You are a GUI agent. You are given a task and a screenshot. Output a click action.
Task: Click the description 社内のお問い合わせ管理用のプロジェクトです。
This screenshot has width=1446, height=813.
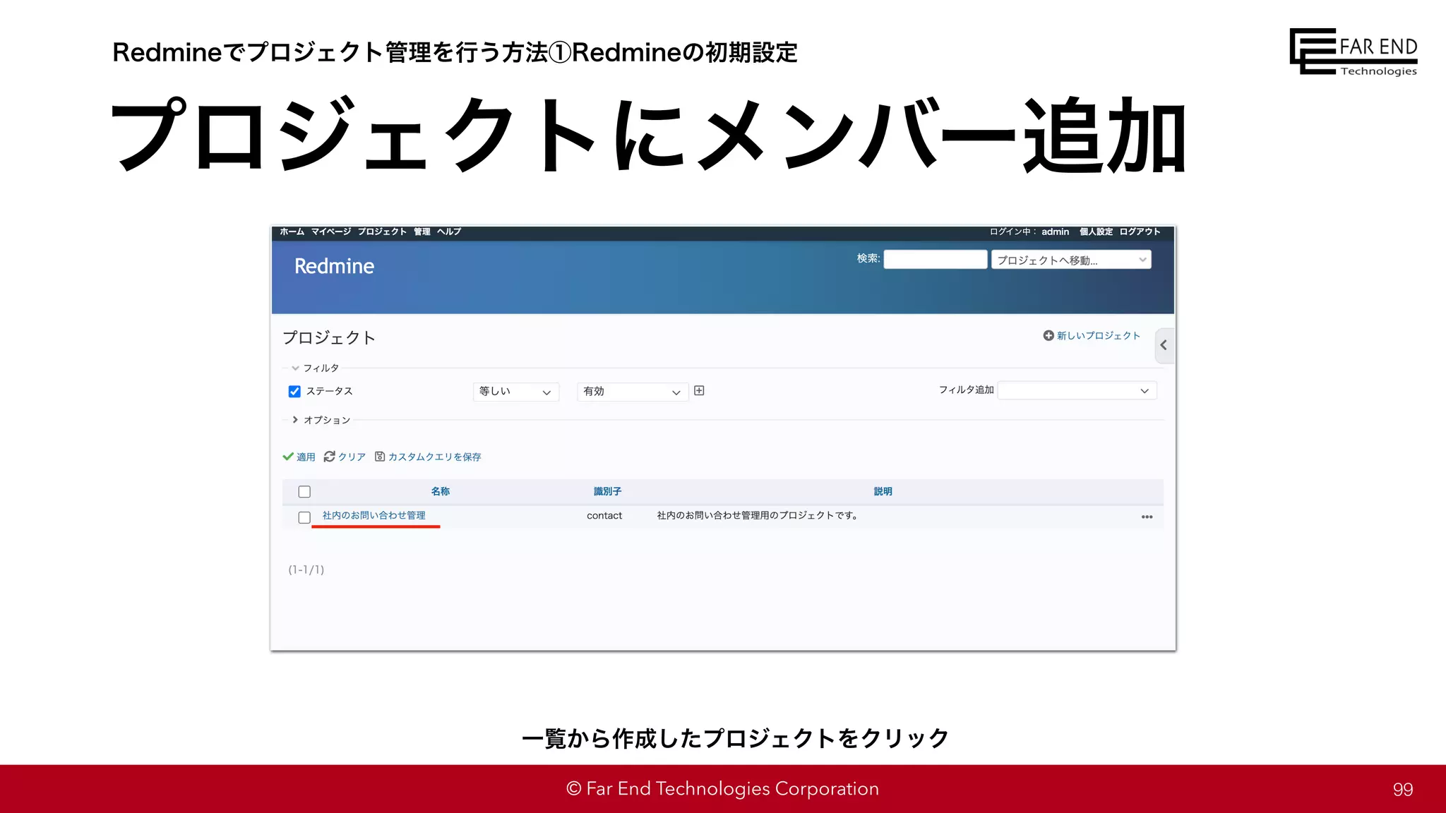tap(758, 516)
